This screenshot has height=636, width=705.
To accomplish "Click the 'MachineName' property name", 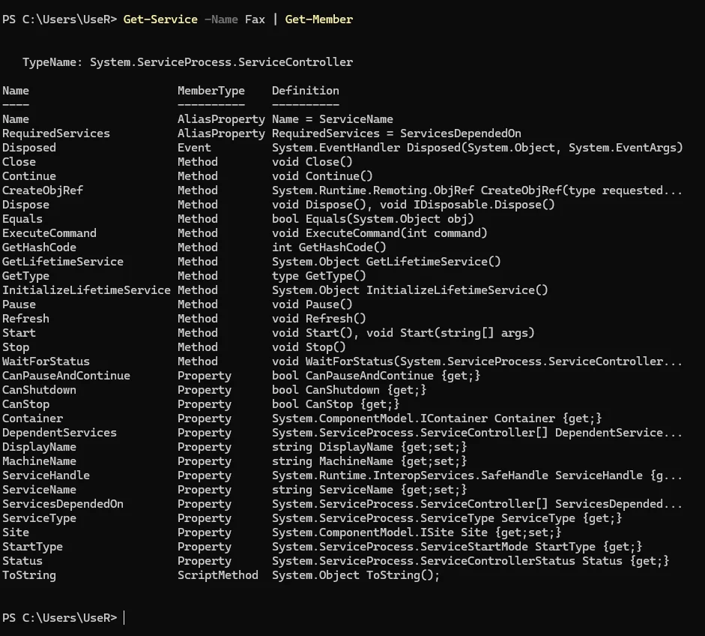I will tap(39, 461).
